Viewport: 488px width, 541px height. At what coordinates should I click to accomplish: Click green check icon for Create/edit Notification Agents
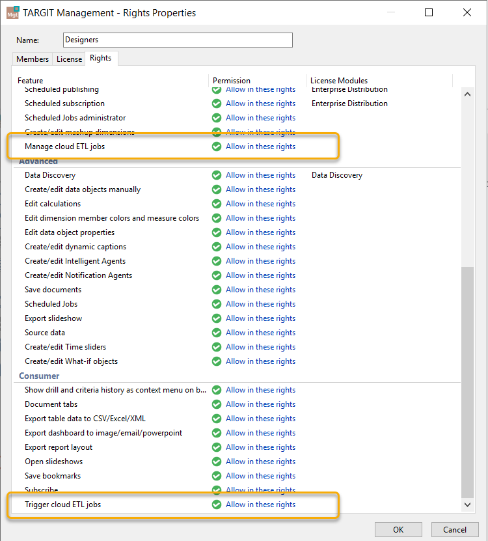217,275
